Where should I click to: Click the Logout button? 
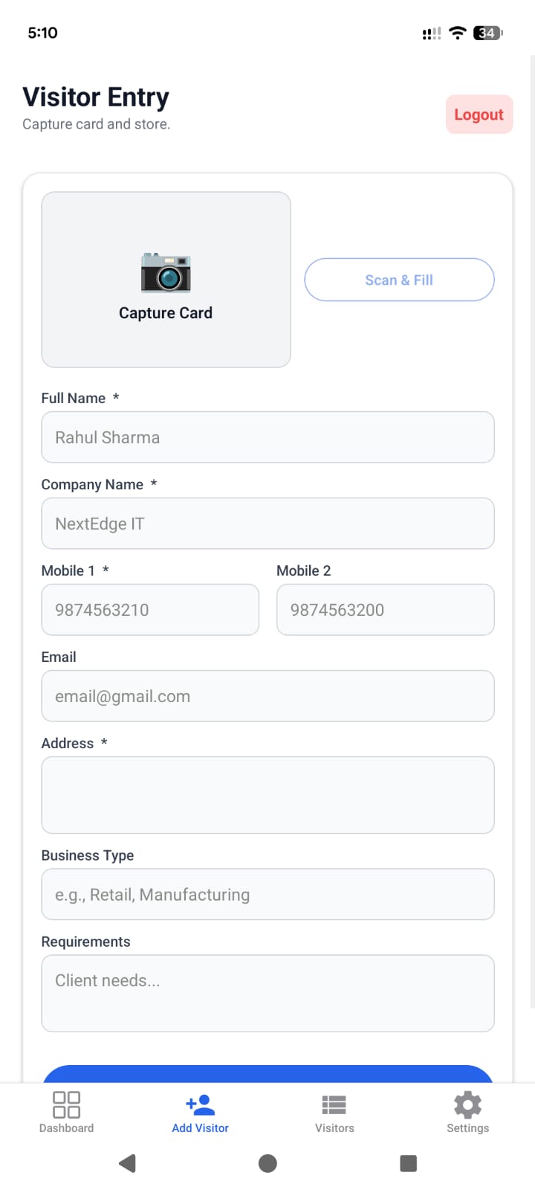[x=479, y=115]
